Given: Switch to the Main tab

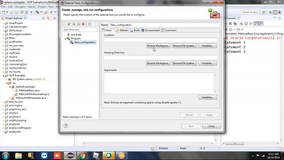Looking at the screenshot, I should click(107, 30).
